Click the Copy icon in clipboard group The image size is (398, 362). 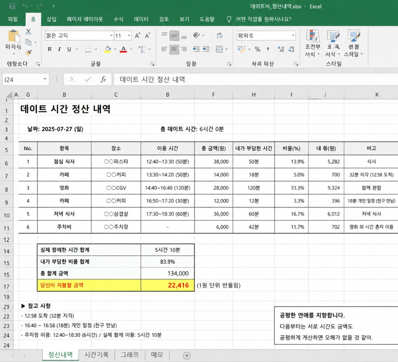28,42
